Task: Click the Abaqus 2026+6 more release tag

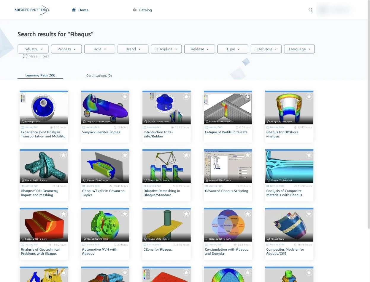Action: 279,180
